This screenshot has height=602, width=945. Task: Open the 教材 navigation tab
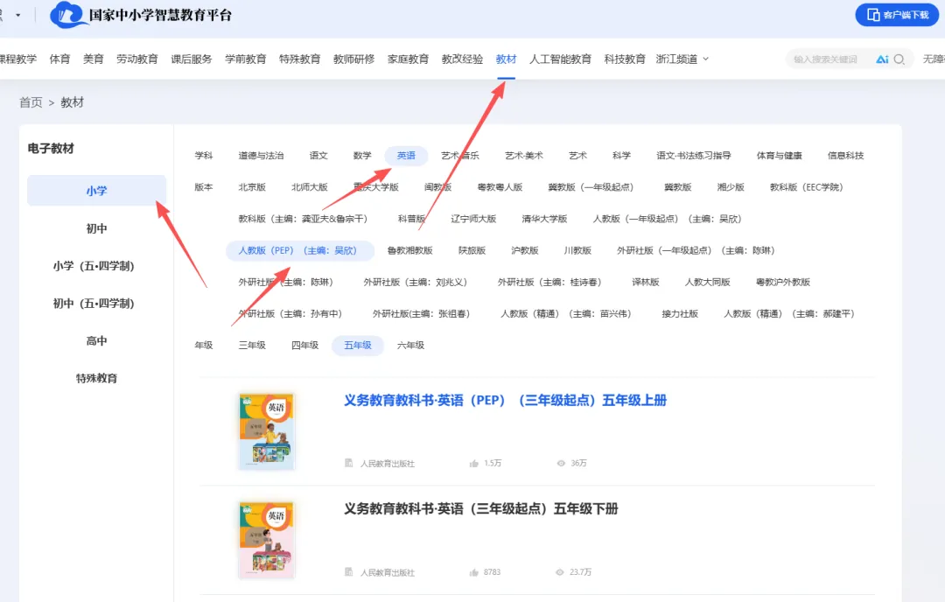click(x=507, y=59)
